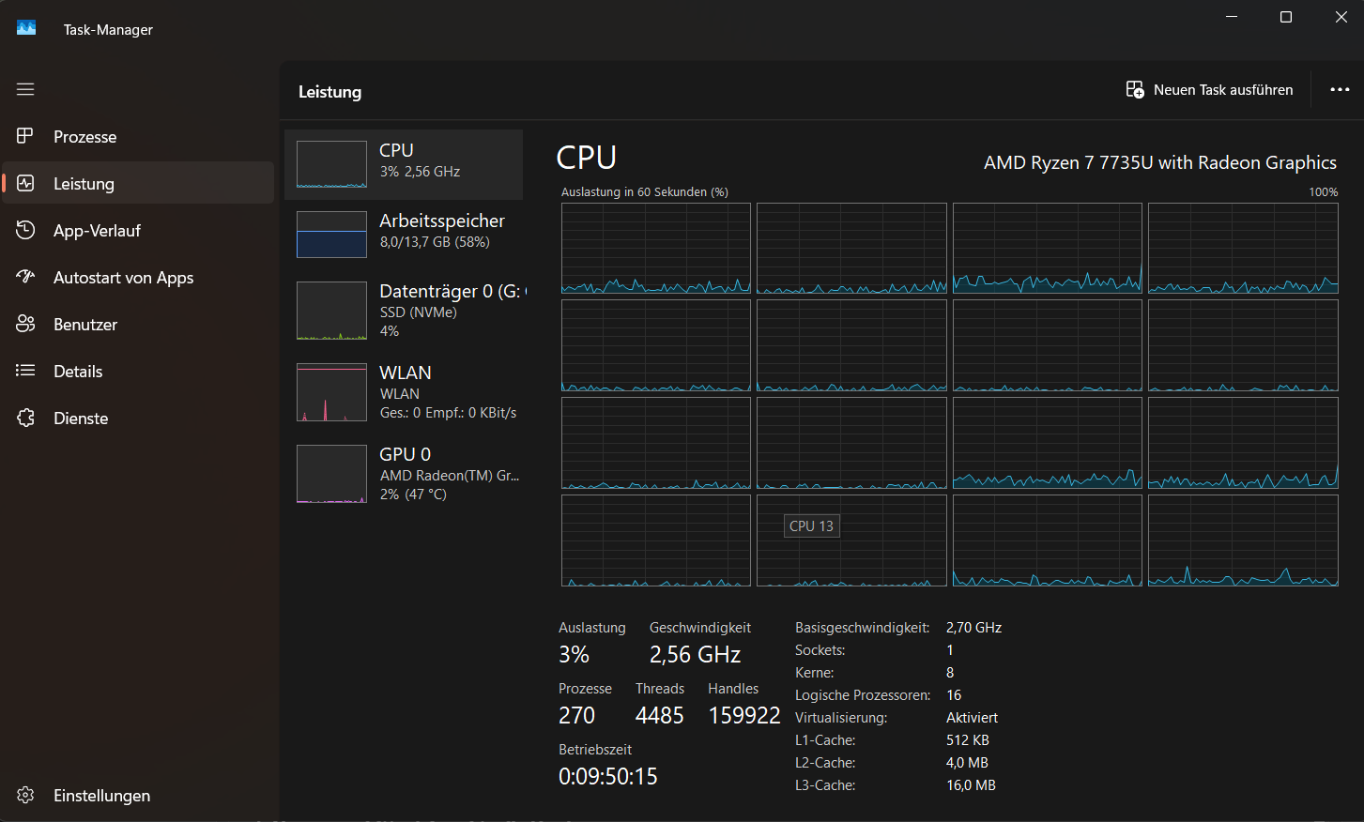Viewport: 1364px width, 822px height.
Task: Click the Einstellungen gear icon
Action: click(x=25, y=795)
